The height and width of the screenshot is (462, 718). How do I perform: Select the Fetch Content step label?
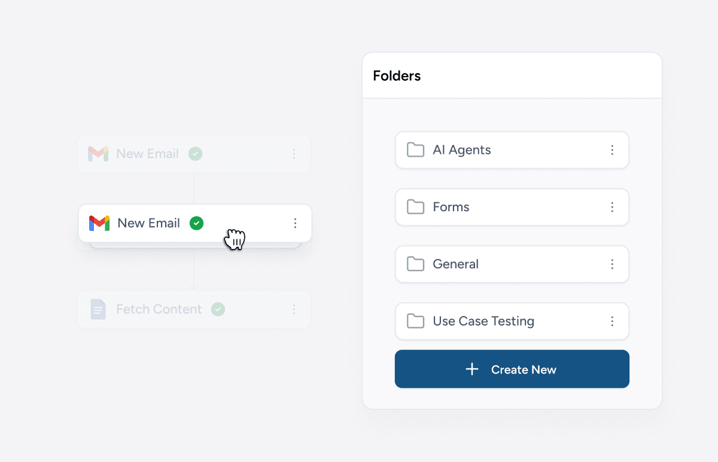pyautogui.click(x=159, y=309)
